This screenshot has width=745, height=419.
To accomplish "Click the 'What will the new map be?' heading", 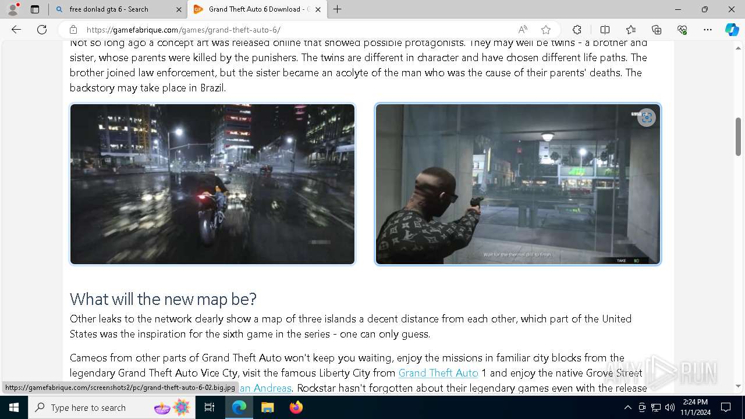I will 163,299.
